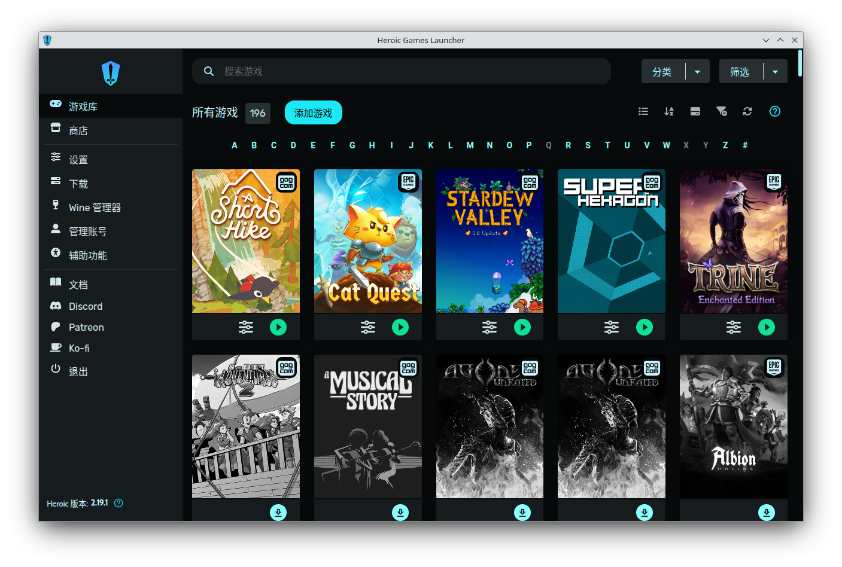
Task: Open the window options chevron in titlebar
Action: click(x=766, y=40)
